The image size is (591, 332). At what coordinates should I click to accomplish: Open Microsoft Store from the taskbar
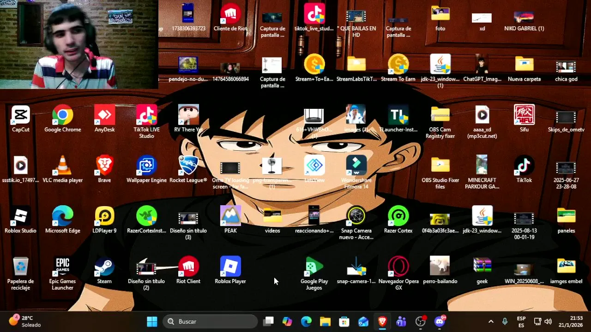344,321
